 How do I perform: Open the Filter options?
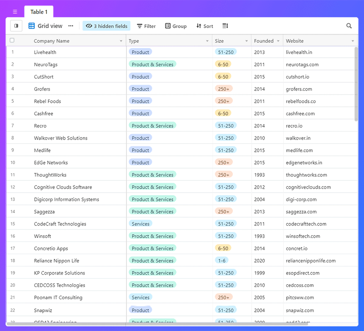[x=146, y=26]
